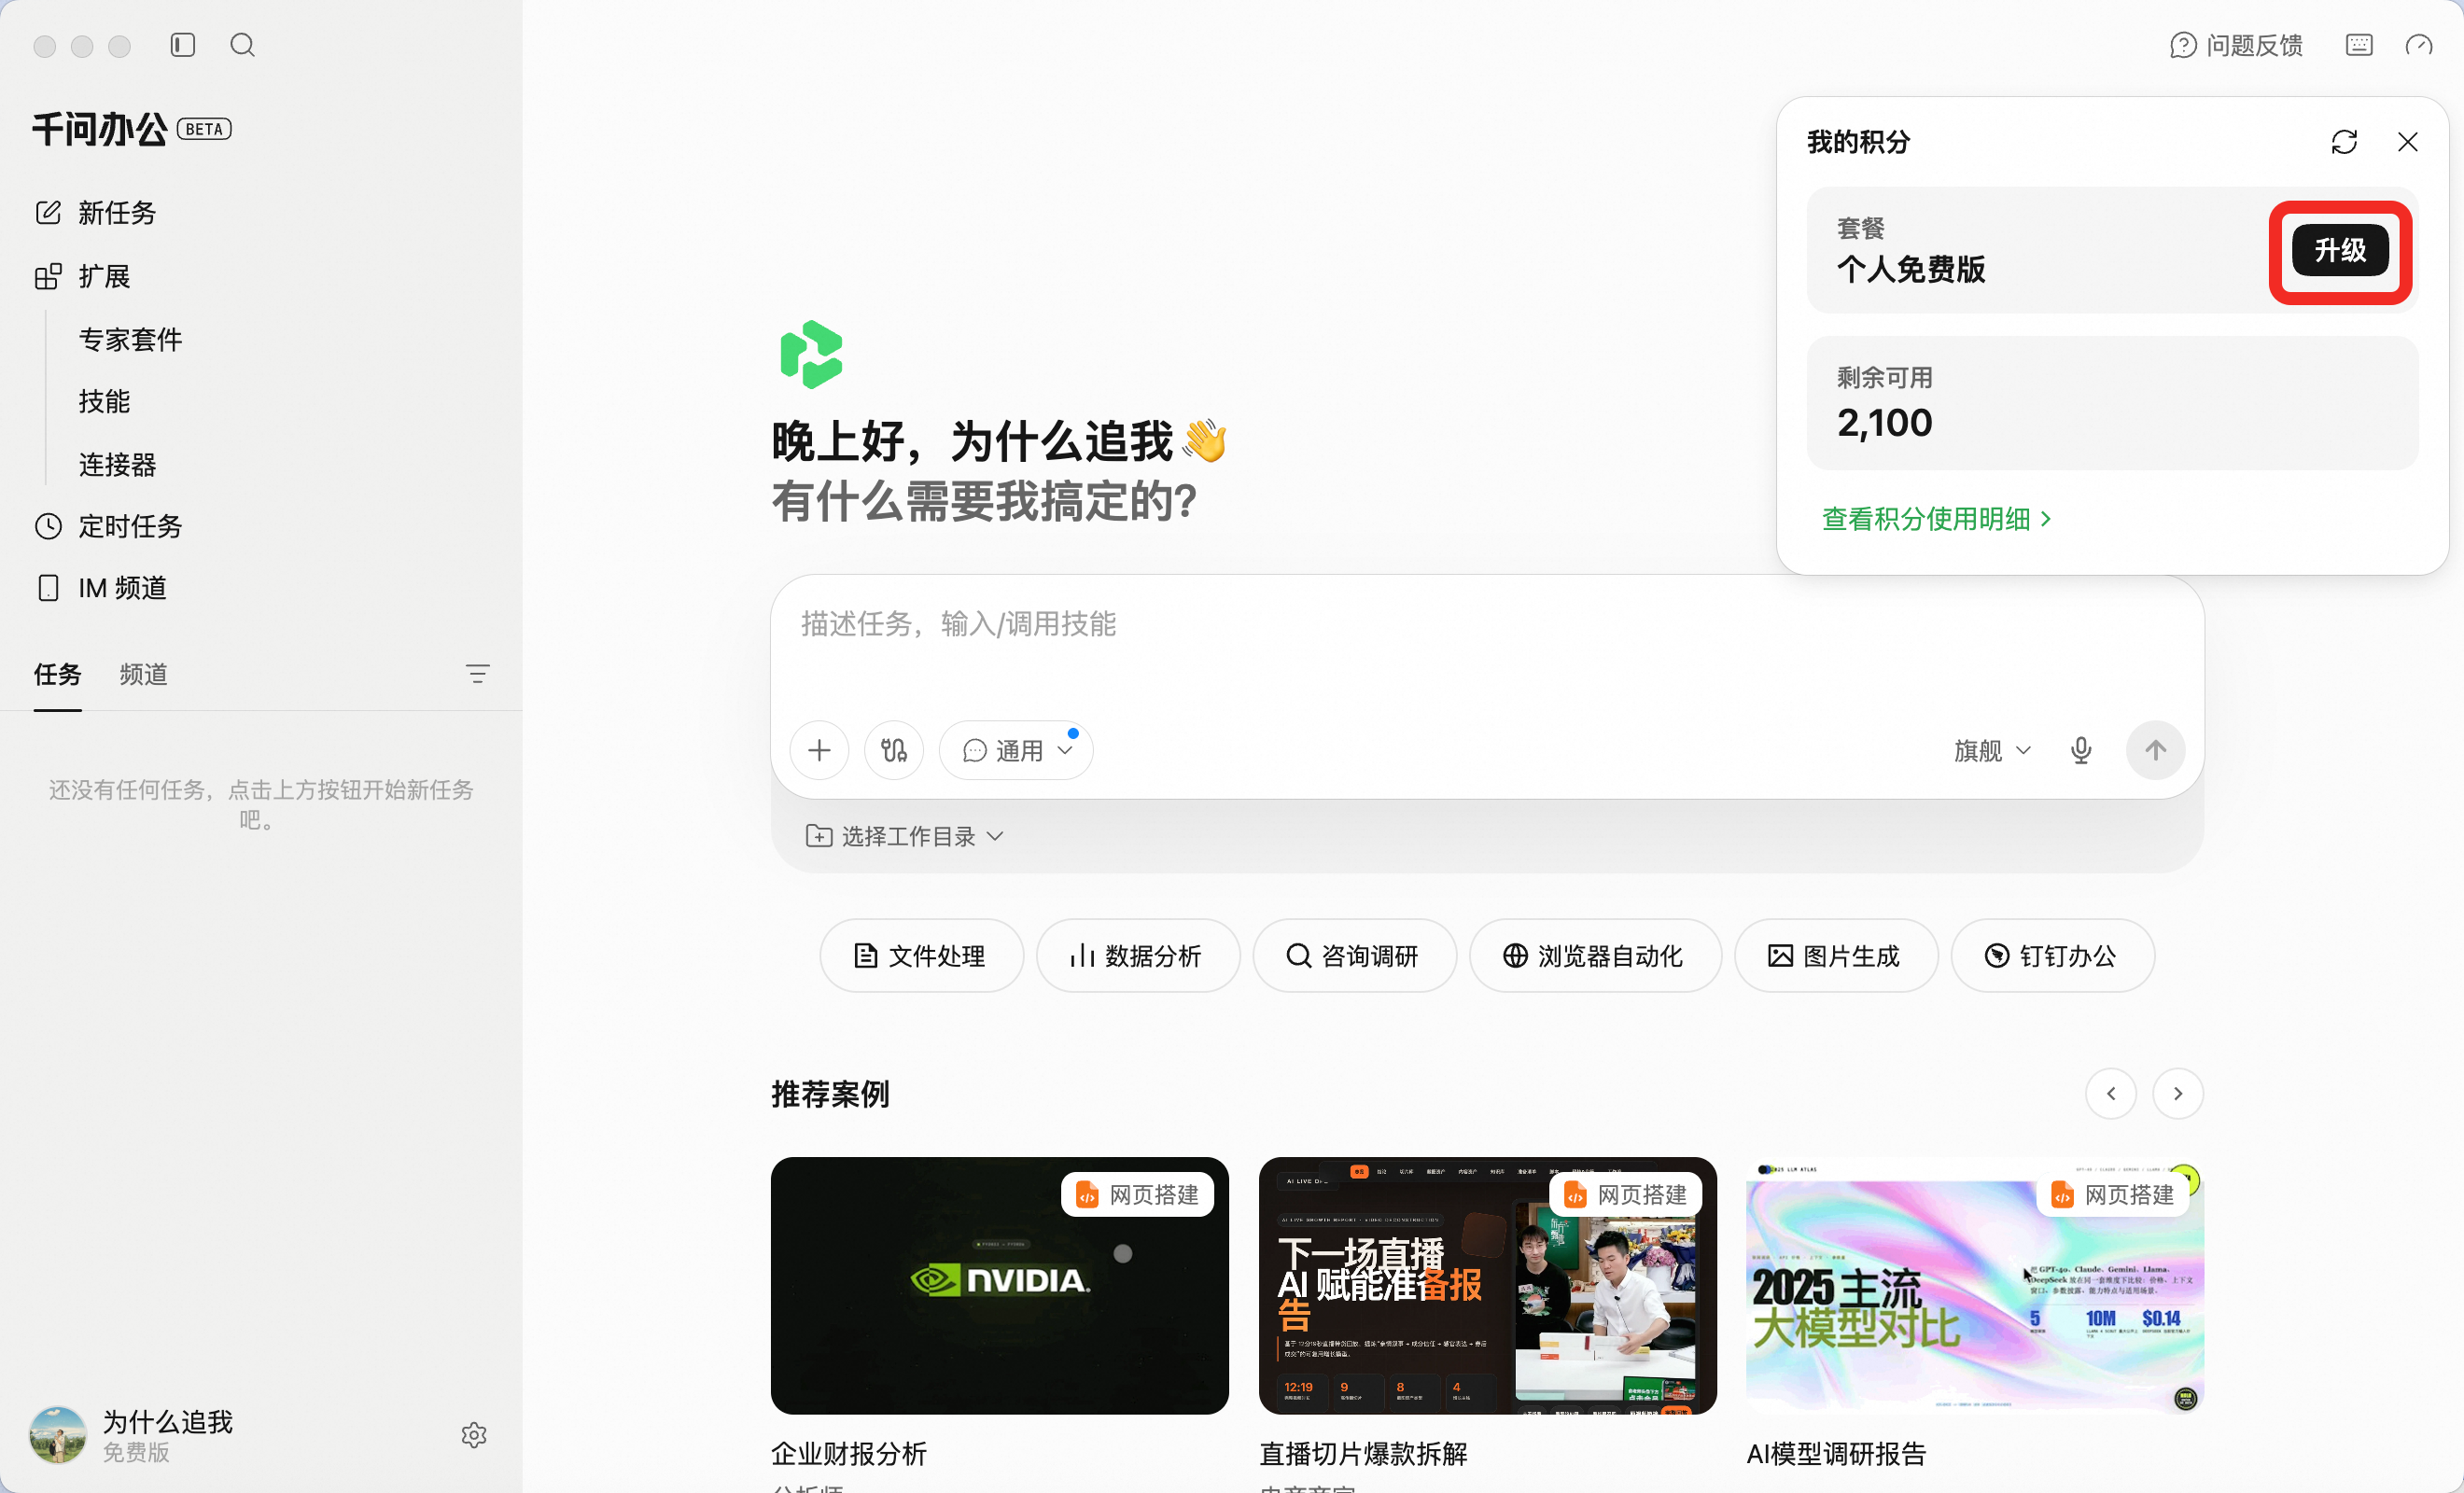Toggle the sidebar panel icon
The image size is (2464, 1493).
[182, 45]
